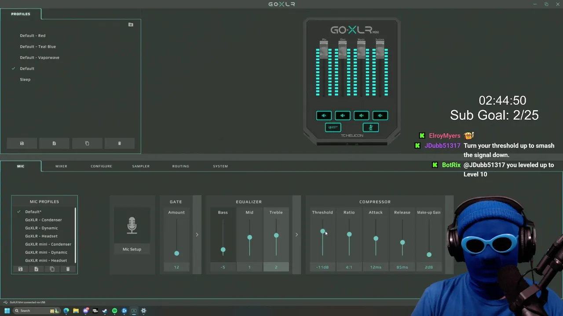
Task: Save the profile in the Profiles panel
Action: coord(22,144)
